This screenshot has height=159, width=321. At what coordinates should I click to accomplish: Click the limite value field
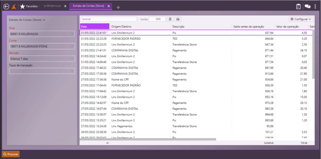click(x=157, y=19)
